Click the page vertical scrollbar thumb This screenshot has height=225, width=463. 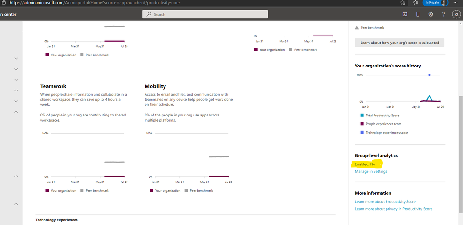[x=461, y=154]
